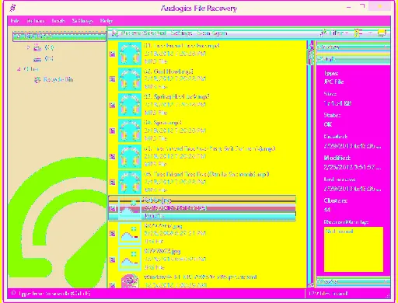Select the root node of the drives tree
398x303 pixels.
(x=59, y=37)
